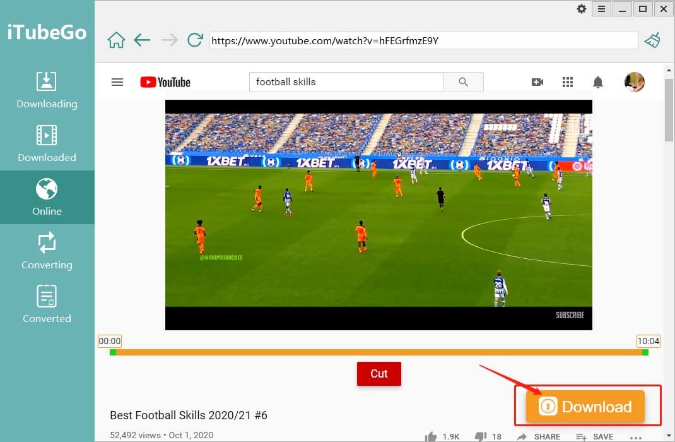Viewport: 675px width, 442px height.
Task: Click the page vertical scrollbar
Action: click(669, 110)
